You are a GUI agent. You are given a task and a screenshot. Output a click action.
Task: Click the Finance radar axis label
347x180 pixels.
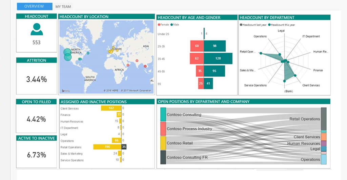(318, 70)
